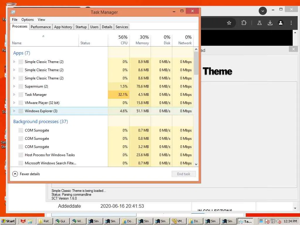Open the Options menu

pyautogui.click(x=28, y=20)
